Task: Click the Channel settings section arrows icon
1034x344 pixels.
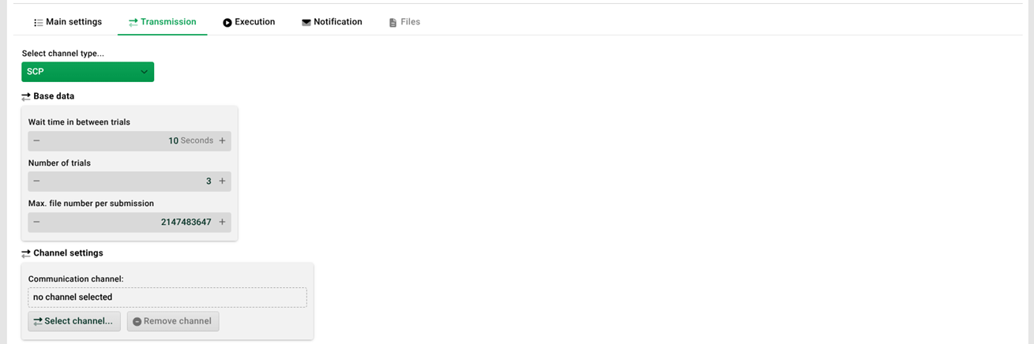Action: pyautogui.click(x=26, y=253)
